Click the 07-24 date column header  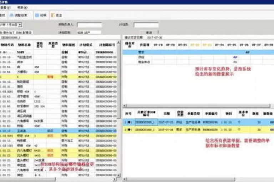[x=219, y=45]
